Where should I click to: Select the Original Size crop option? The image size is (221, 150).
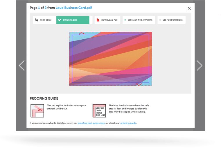[x=73, y=20]
